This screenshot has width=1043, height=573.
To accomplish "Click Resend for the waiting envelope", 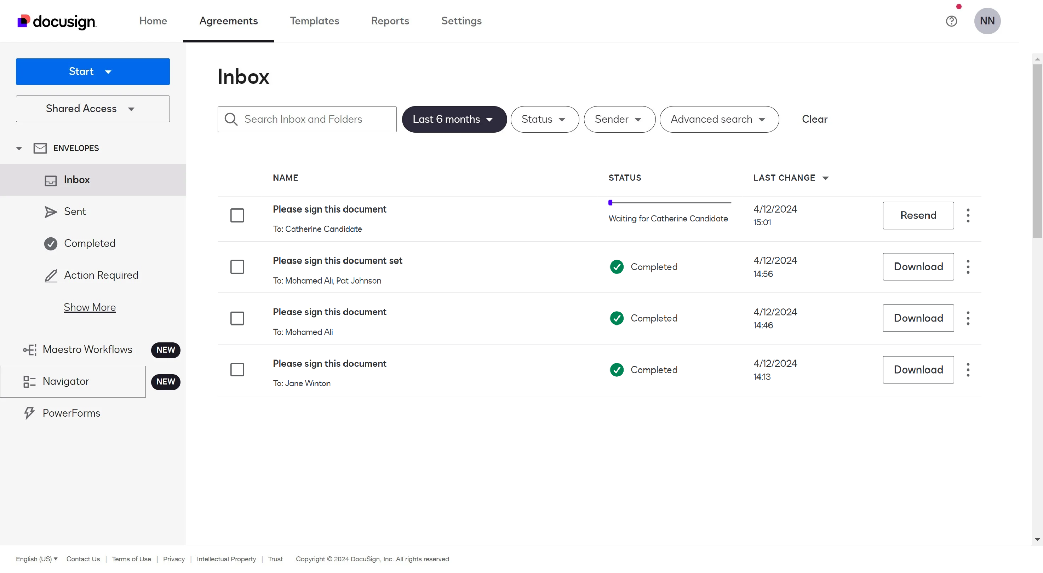I will tap(917, 216).
